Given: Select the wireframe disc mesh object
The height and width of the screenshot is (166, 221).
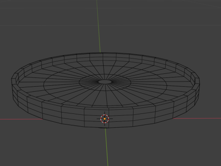Looking at the screenshot, I should (105, 90).
